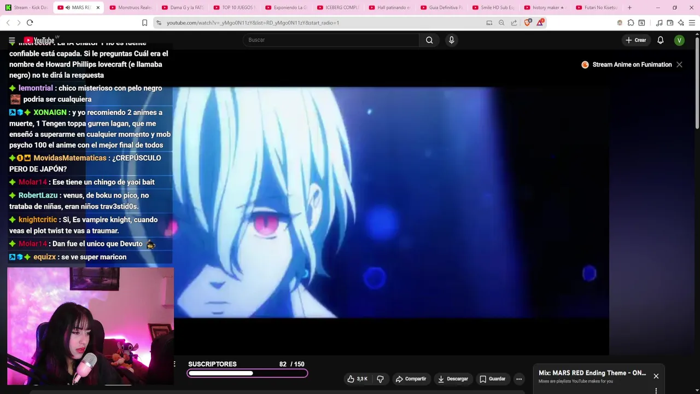Open the Brave Rewards triangle icon
700x394 pixels.
coord(540,22)
